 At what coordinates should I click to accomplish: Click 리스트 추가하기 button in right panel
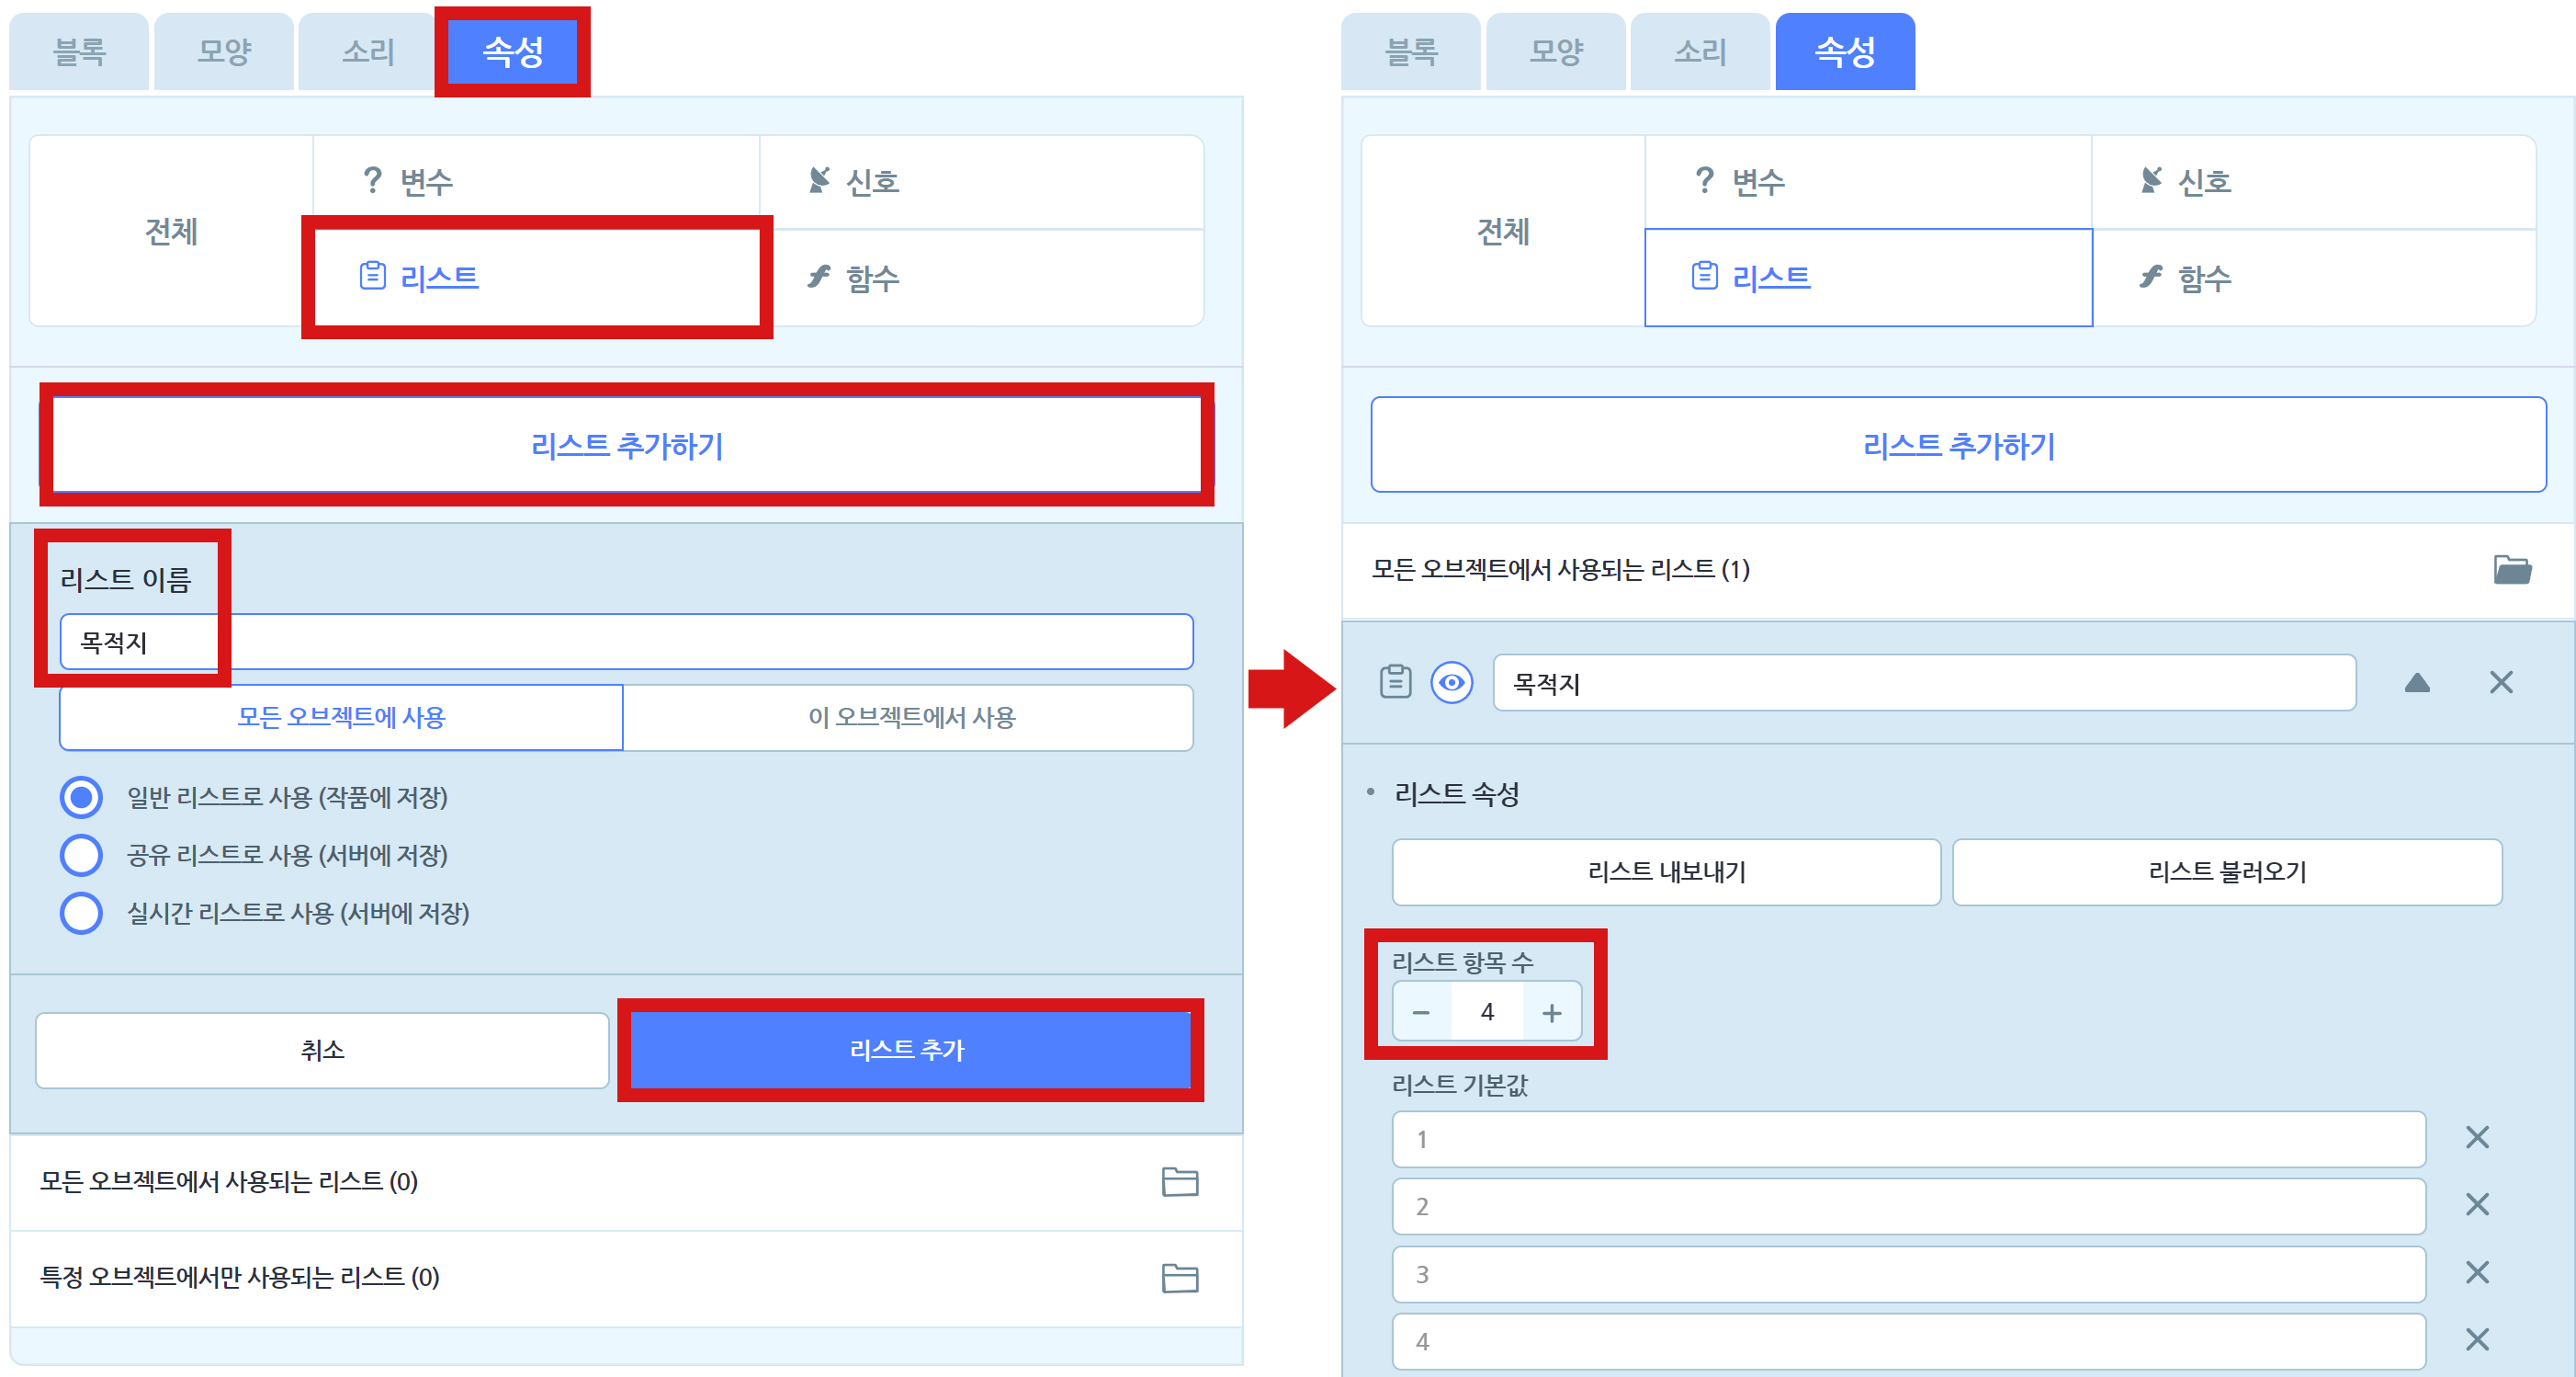pos(1958,444)
